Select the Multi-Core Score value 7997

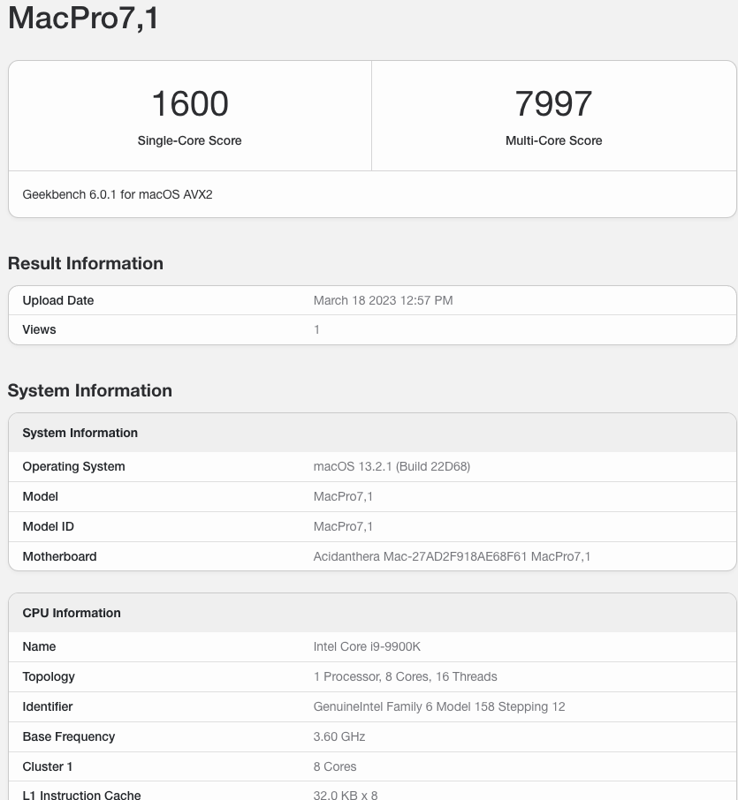pyautogui.click(x=554, y=103)
